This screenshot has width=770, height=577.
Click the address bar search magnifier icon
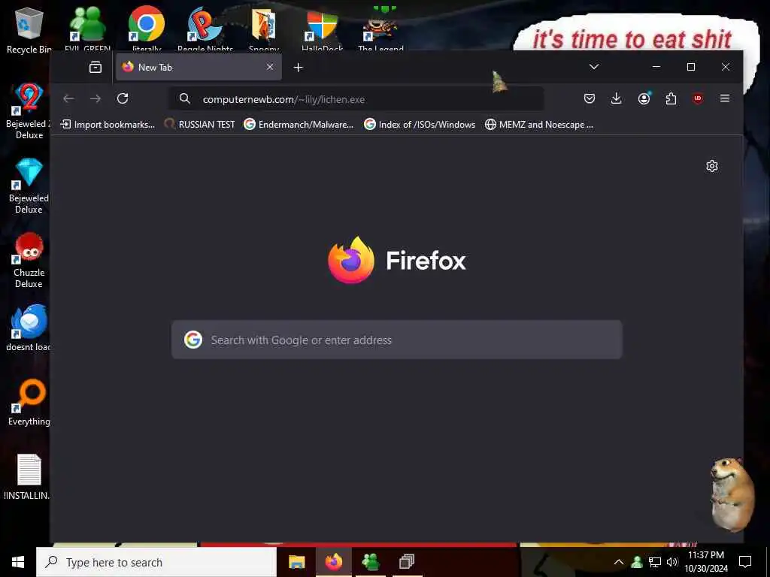tap(185, 98)
